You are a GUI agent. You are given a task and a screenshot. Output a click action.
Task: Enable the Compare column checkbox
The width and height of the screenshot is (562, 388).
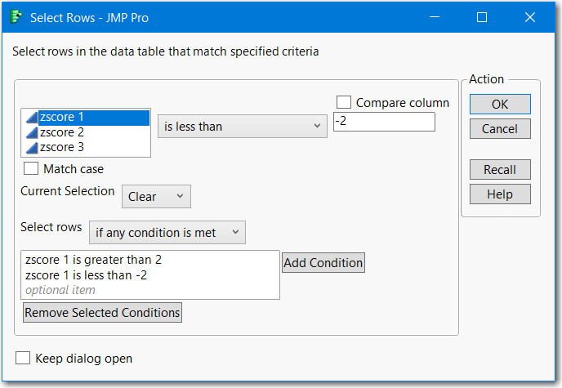click(344, 103)
